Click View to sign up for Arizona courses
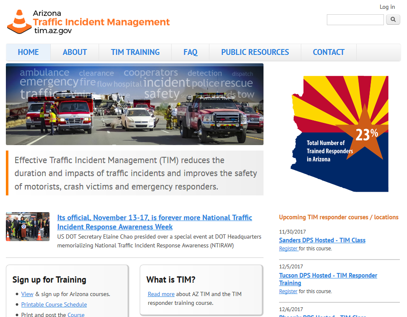The image size is (407, 317). (x=27, y=294)
